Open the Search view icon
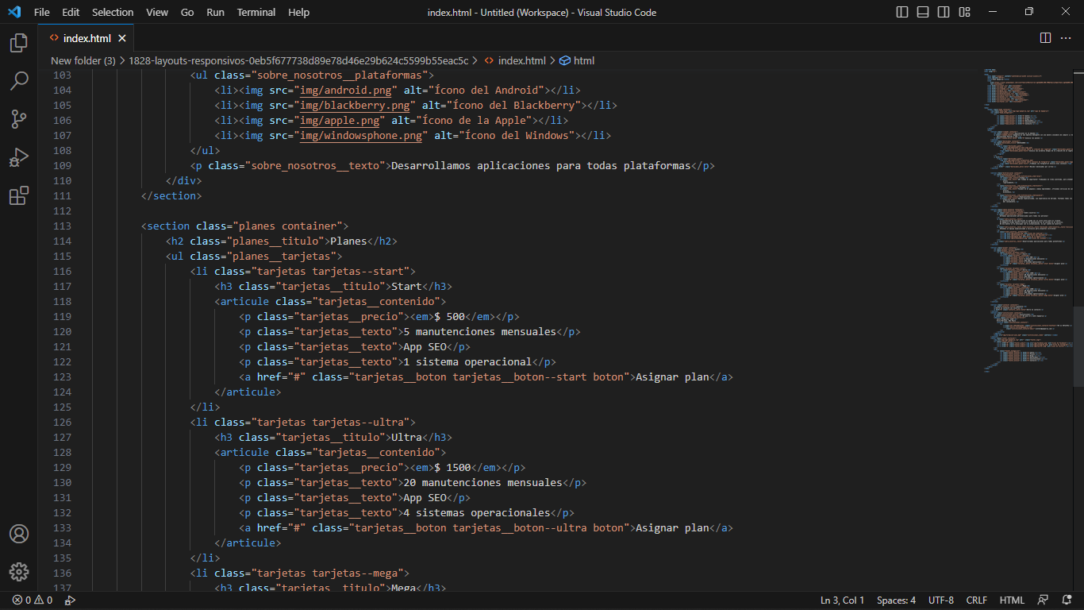This screenshot has width=1084, height=610. pos(19,80)
